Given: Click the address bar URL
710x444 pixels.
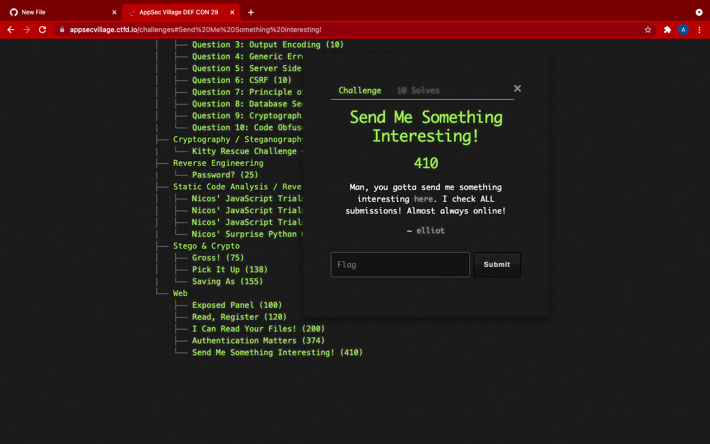Looking at the screenshot, I should pyautogui.click(x=196, y=30).
